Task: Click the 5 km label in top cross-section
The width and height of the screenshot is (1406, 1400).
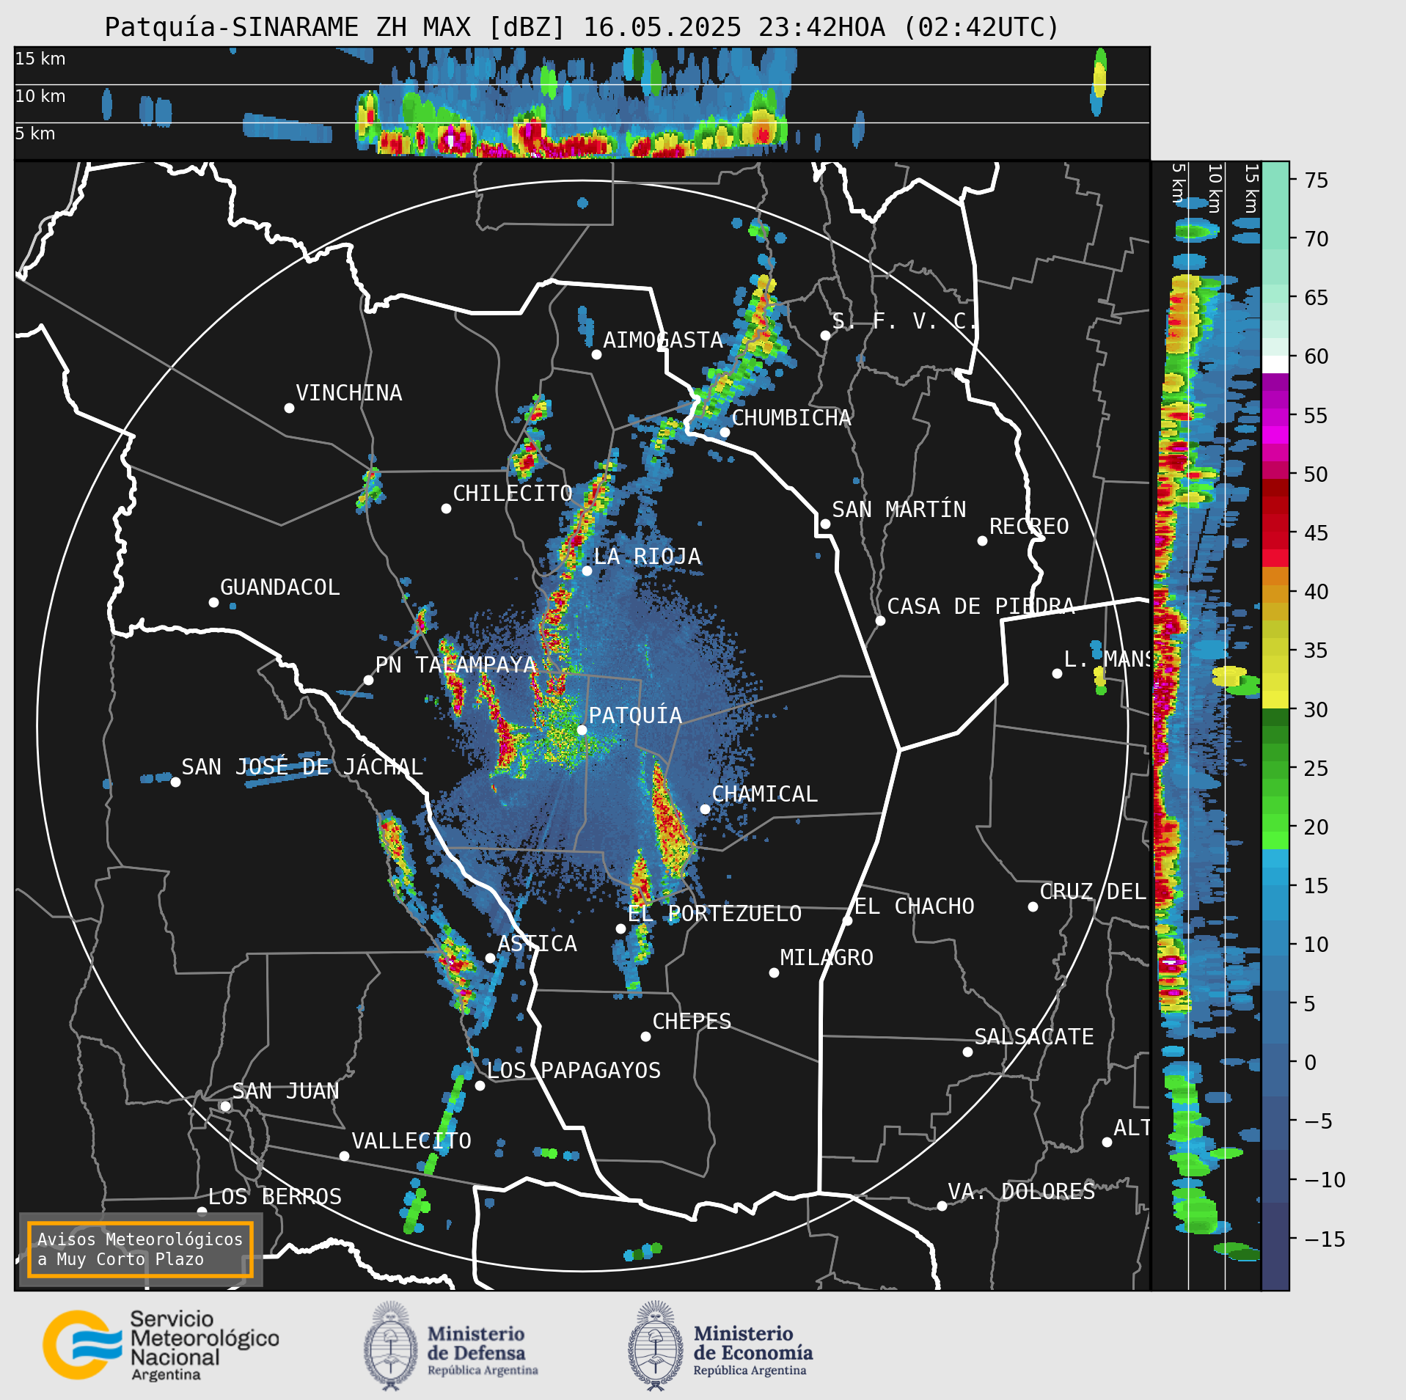Action: (x=35, y=133)
